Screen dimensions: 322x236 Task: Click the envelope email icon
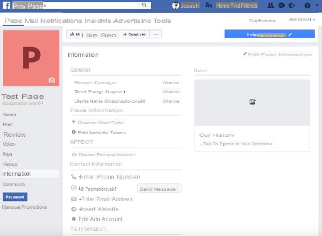click(73, 199)
